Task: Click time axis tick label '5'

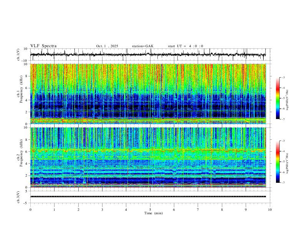Action: pos(150,210)
